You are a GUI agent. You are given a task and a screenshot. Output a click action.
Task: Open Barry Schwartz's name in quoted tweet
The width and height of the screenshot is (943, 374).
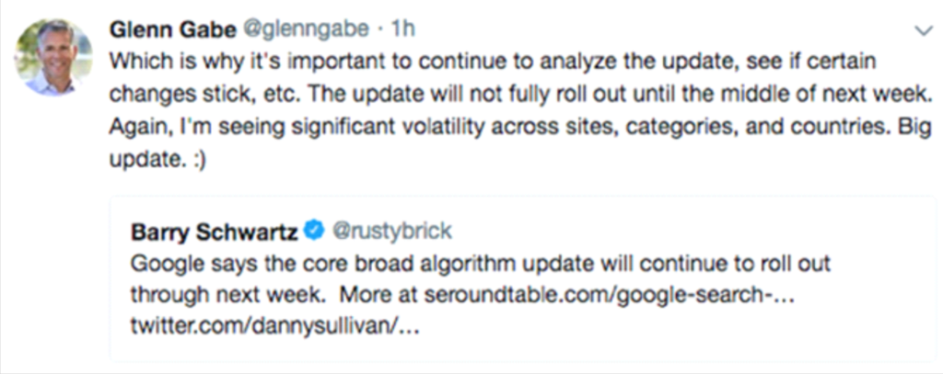[x=213, y=229]
